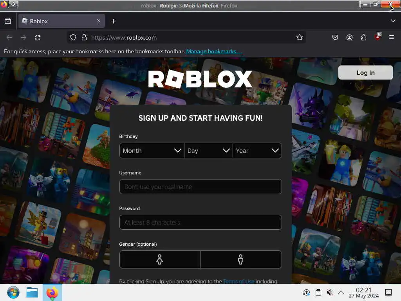Expand the birthday Day dropdown
This screenshot has height=301, width=401.
coord(208,150)
